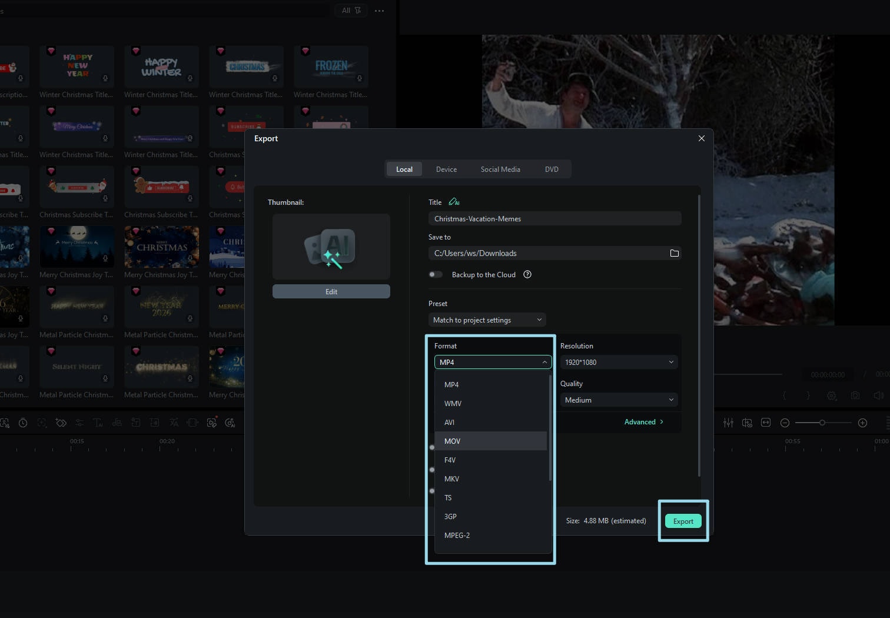Click the snapshot camera icon under the preview
Screen dimensions: 890x618
point(855,396)
